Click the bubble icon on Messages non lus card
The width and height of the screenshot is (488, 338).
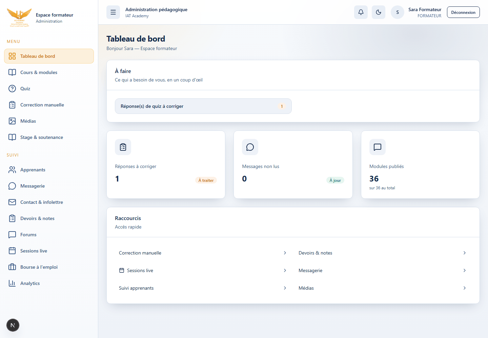click(250, 147)
